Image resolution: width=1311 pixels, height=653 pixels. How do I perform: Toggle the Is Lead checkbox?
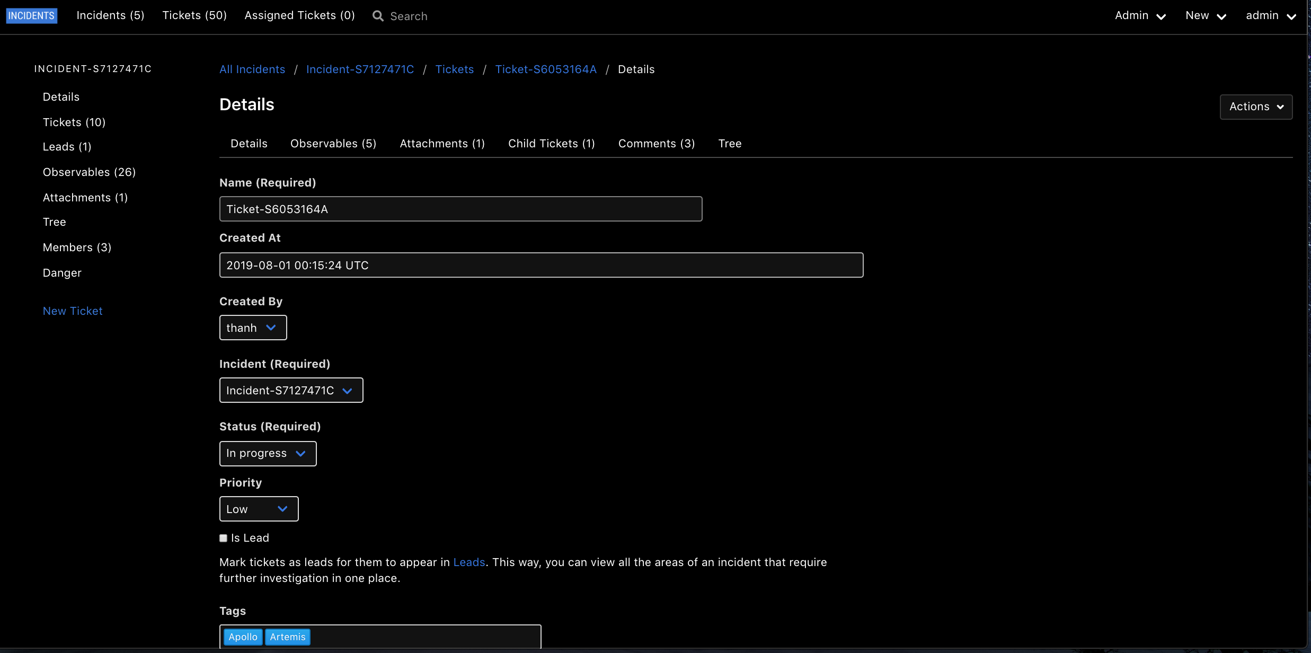[x=224, y=538]
